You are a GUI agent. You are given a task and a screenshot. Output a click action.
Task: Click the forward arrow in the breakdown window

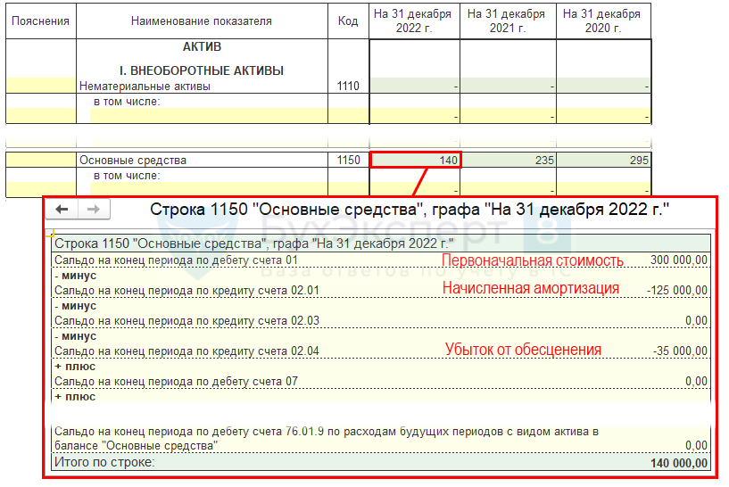(93, 209)
